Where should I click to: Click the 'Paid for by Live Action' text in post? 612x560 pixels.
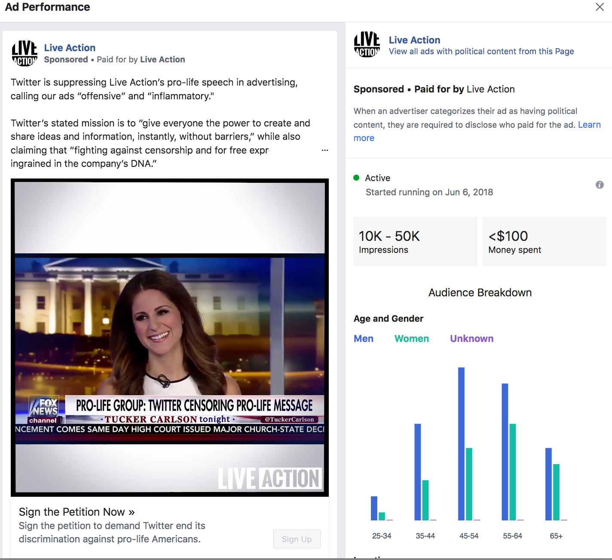[141, 59]
